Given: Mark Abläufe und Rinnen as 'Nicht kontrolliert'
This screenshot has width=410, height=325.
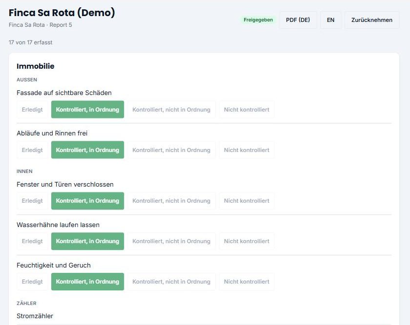Looking at the screenshot, I should 246,150.
